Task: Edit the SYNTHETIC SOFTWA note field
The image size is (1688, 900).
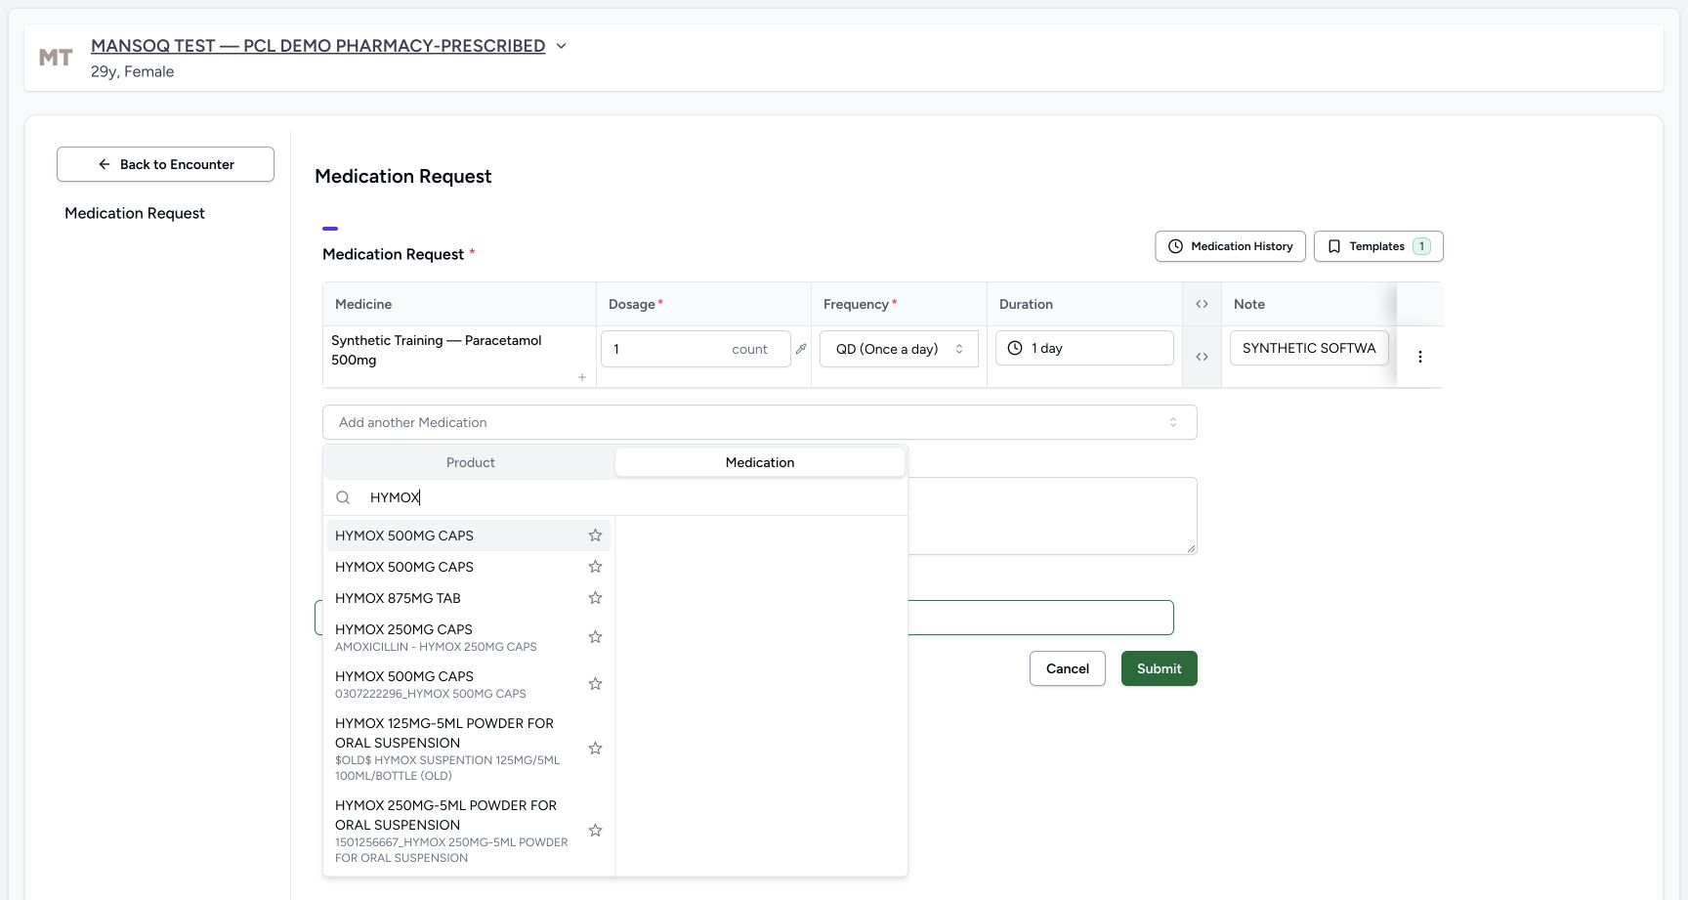Action: 1309,348
